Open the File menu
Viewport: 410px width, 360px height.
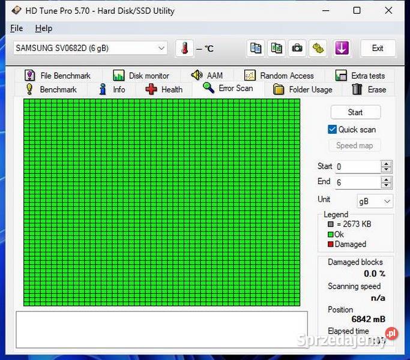(16, 28)
